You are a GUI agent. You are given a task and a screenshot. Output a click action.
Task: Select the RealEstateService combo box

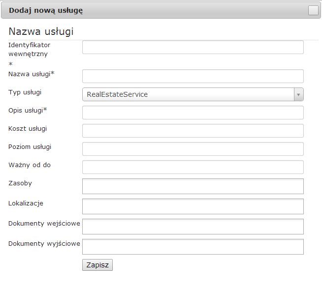tap(193, 94)
